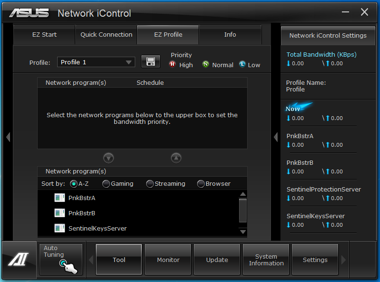Viewport: 380px width, 282px height.
Task: Show previous bottom menu items with left arrow
Action: (x=91, y=260)
